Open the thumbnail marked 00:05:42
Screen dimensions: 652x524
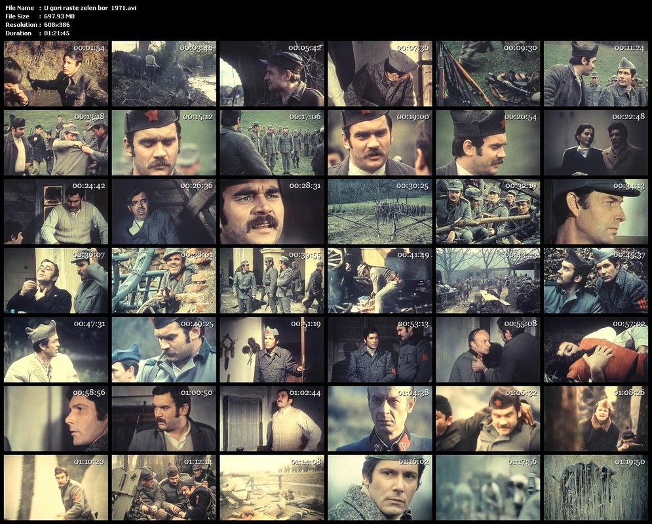[x=272, y=73]
